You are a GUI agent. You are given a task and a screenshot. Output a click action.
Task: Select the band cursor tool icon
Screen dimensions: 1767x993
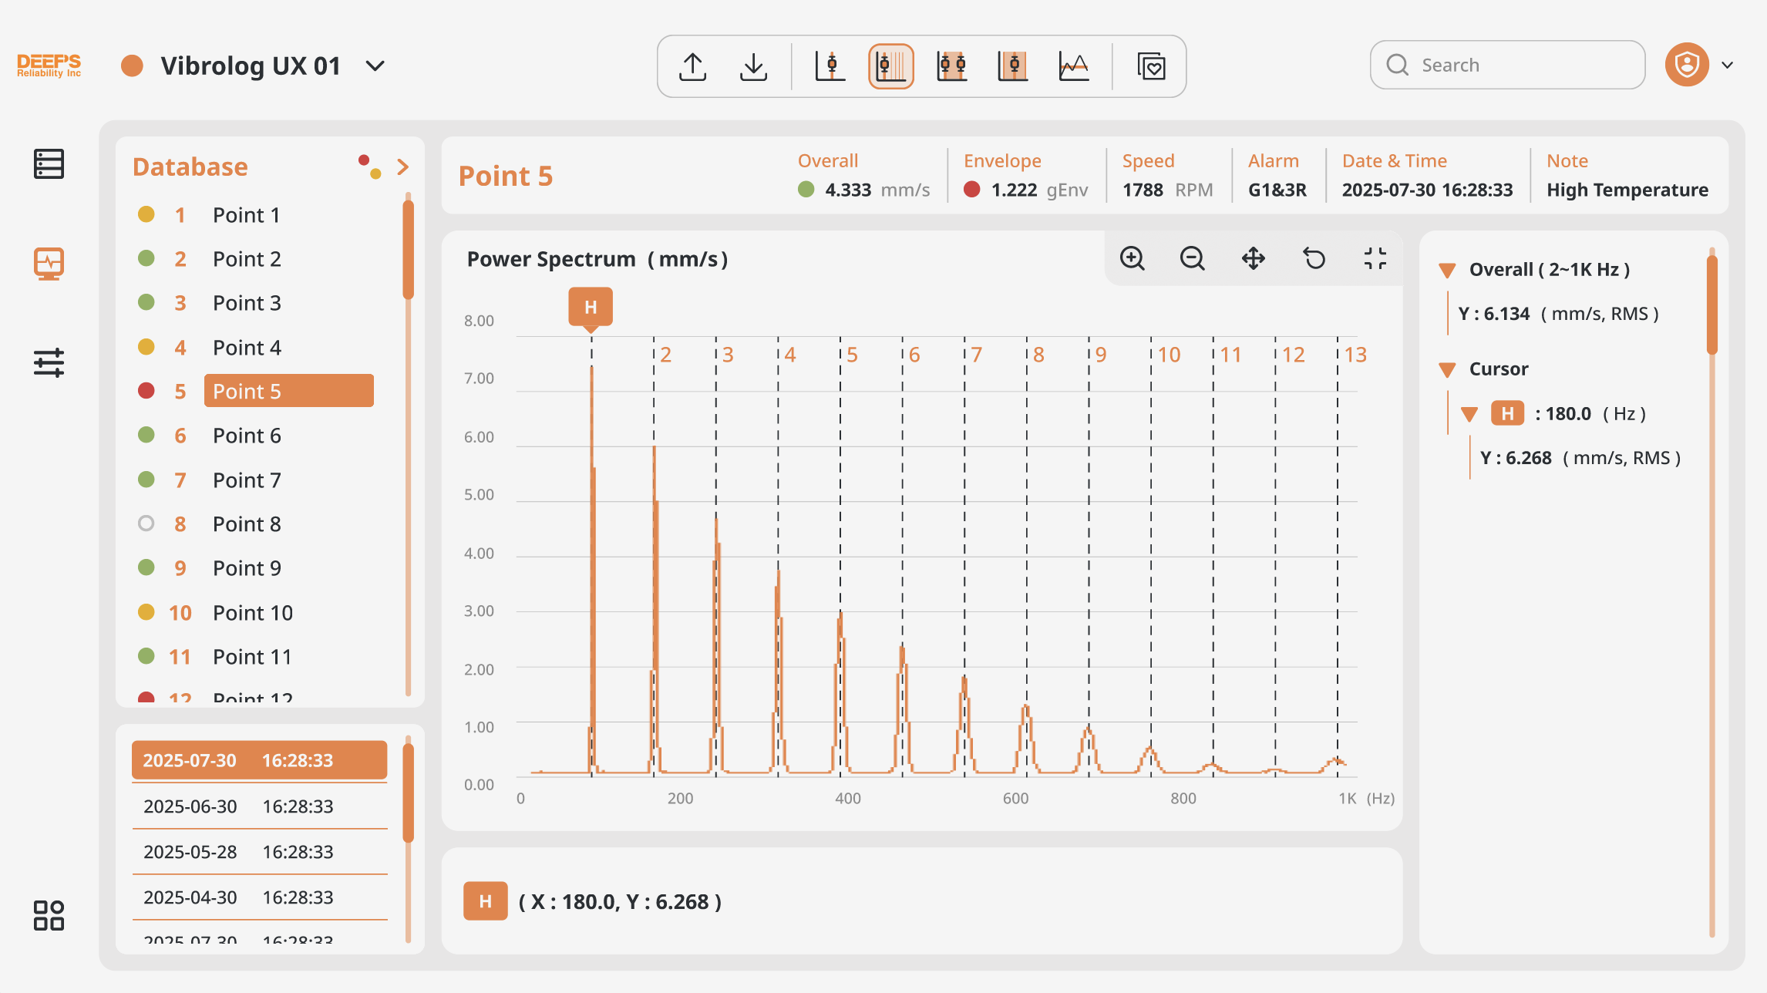[x=1012, y=66]
